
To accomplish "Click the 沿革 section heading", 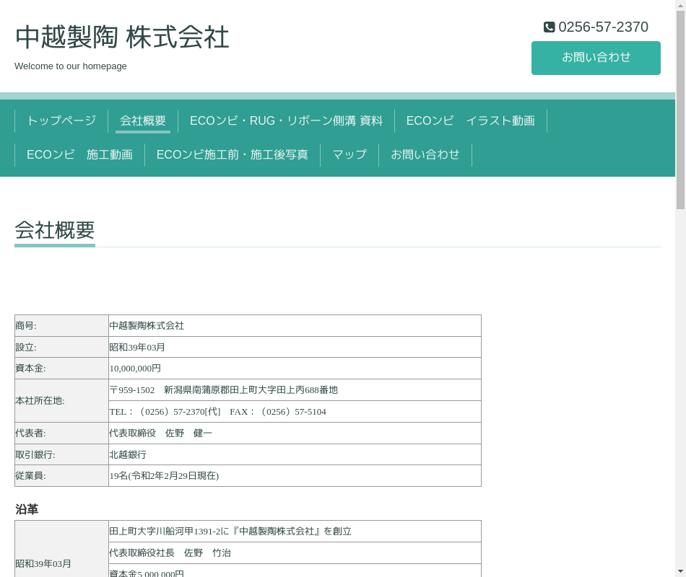I will tap(27, 509).
